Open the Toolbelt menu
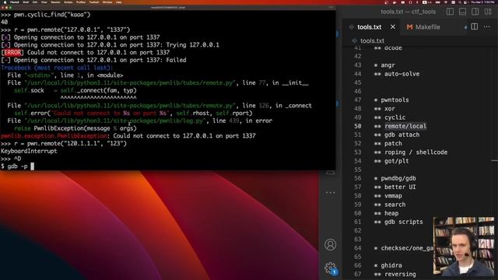 point(94,2)
